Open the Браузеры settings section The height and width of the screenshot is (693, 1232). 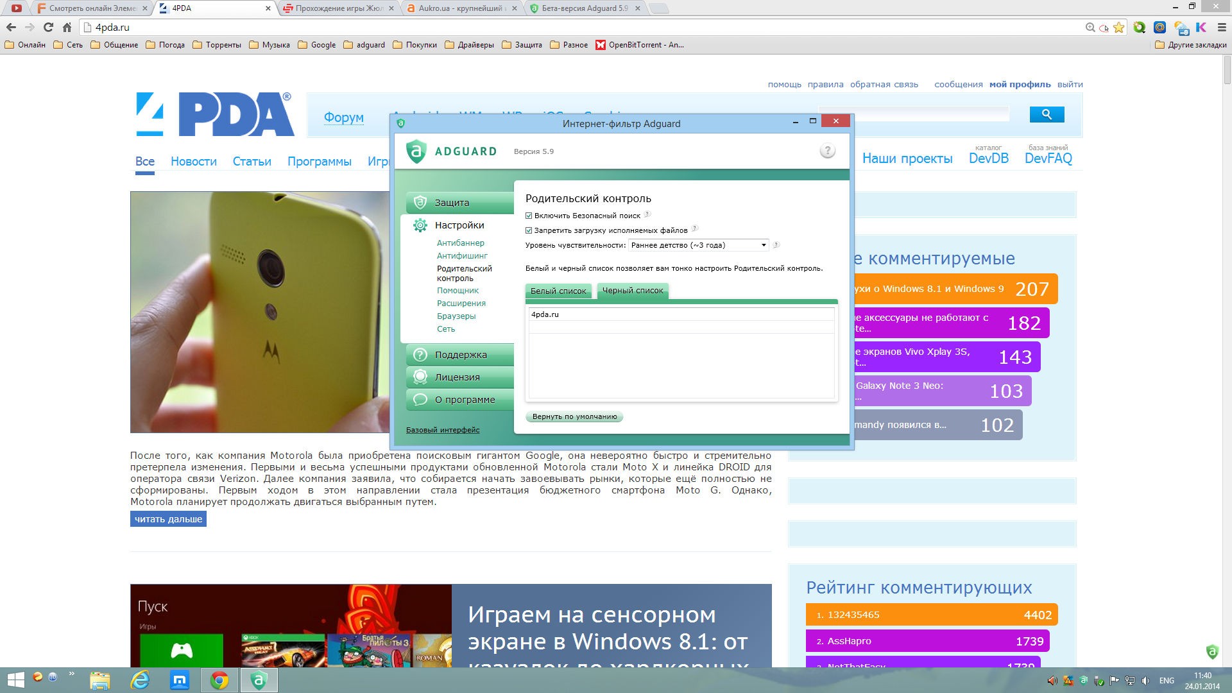point(456,316)
